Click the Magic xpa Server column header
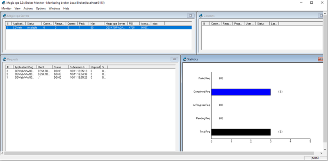Viewport: 328px width, 161px height. (x=116, y=24)
